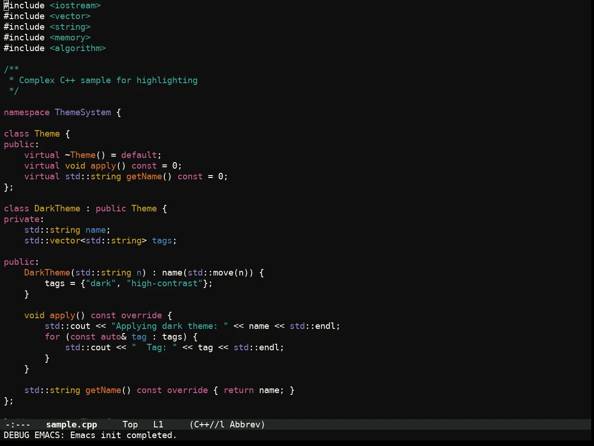Click std::move(n) in the initializer list
Image resolution: width=594 pixels, height=446 pixels.
click(219, 273)
